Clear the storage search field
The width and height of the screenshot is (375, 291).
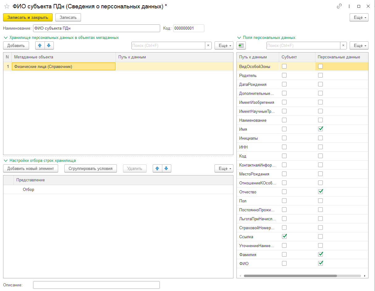click(208, 46)
